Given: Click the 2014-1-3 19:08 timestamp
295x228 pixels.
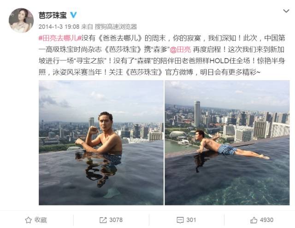Looking at the screenshot, I should click(x=59, y=27).
